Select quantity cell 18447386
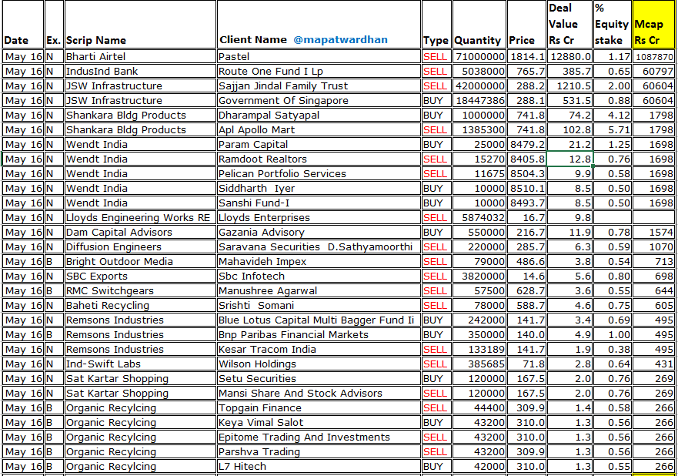Screen dimensions: 678x476 (x=479, y=101)
